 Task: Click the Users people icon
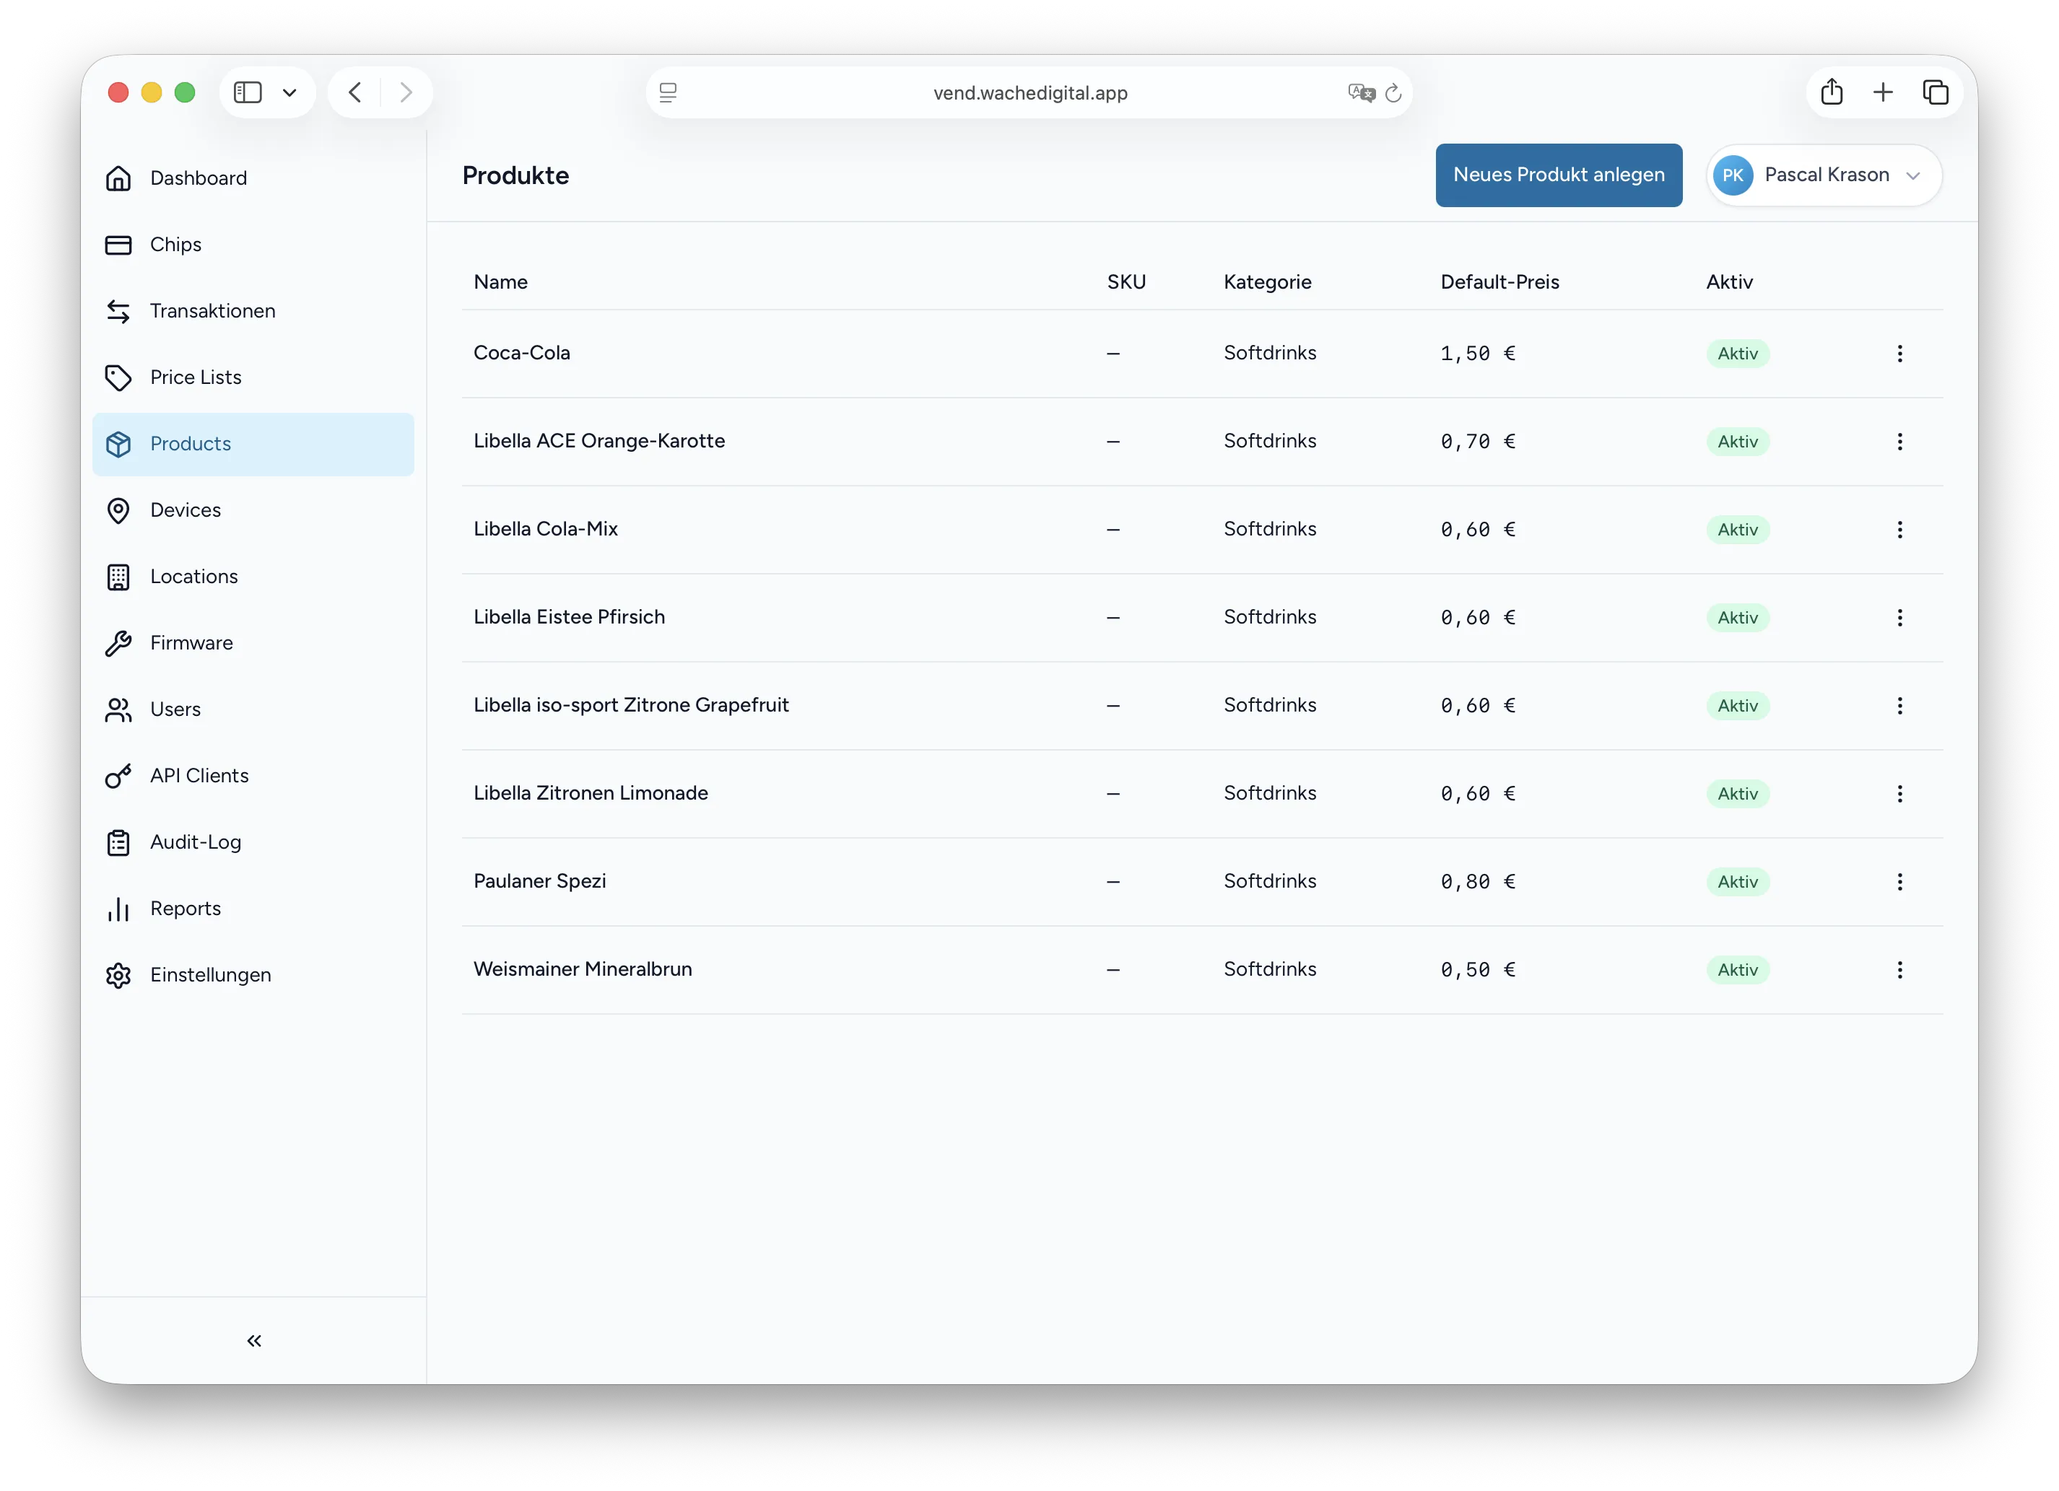click(118, 709)
